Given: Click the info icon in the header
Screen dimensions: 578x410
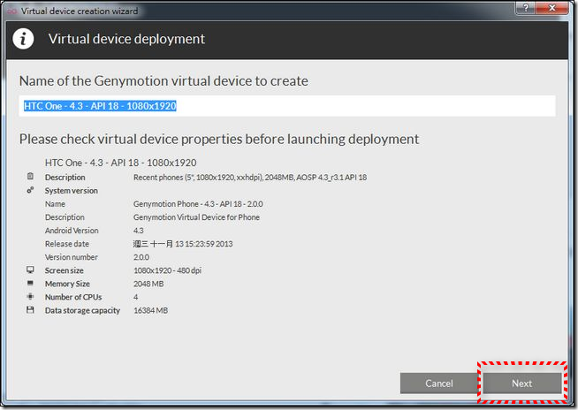Looking at the screenshot, I should tap(23, 38).
